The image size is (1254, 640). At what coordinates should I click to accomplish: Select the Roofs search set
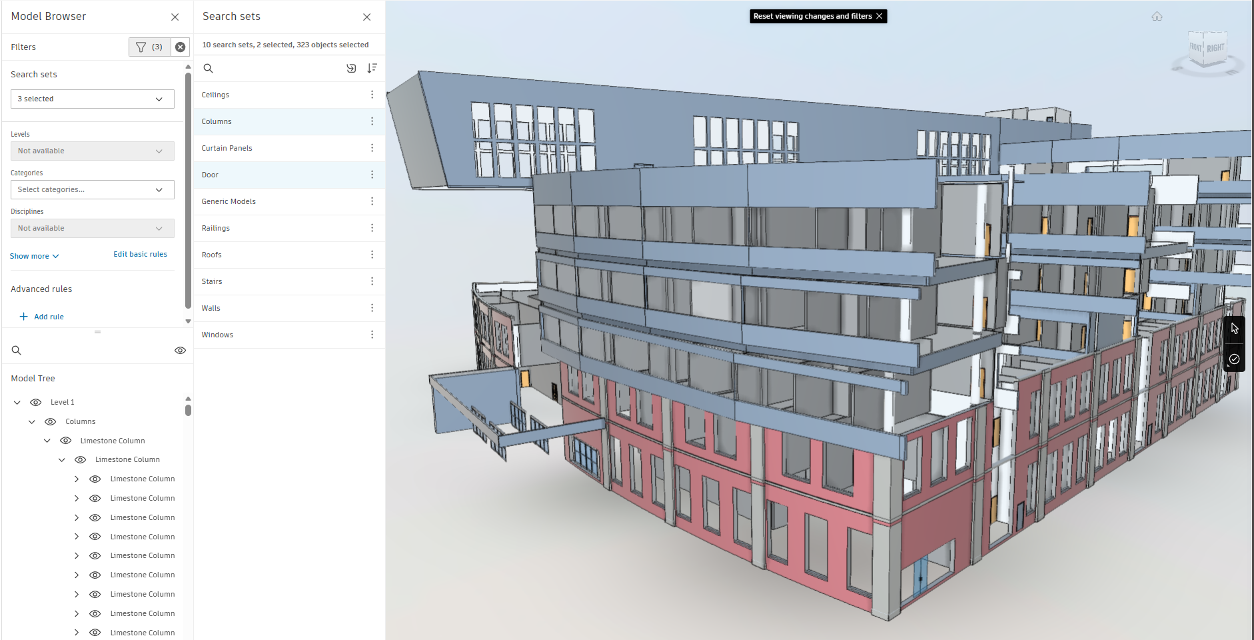(289, 255)
